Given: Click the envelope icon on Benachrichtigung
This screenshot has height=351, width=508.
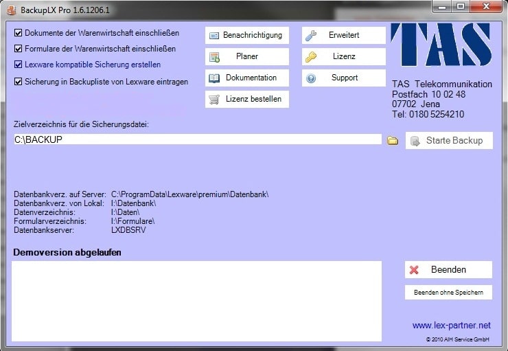Looking at the screenshot, I should pos(213,35).
